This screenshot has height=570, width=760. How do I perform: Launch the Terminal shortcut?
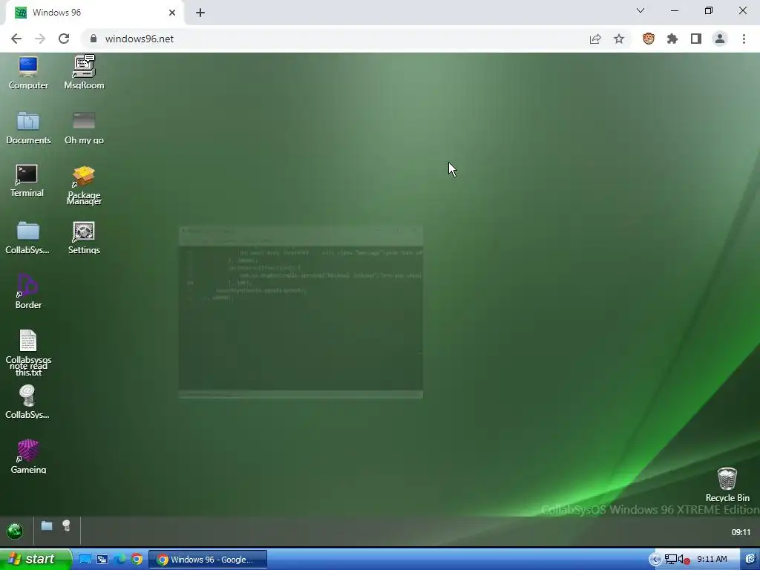coord(27,181)
